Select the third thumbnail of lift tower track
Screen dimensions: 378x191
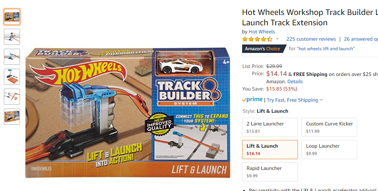[x=12, y=57]
